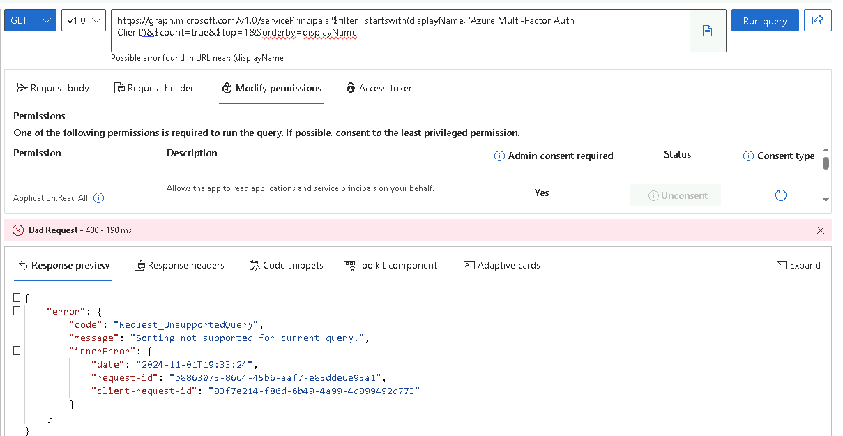Click the consent type refresh icon

pos(781,195)
